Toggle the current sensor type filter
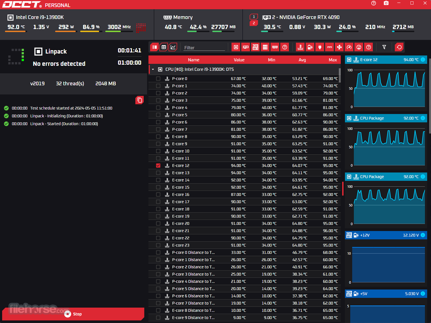Viewport: 431px width, 323px height. (330, 47)
